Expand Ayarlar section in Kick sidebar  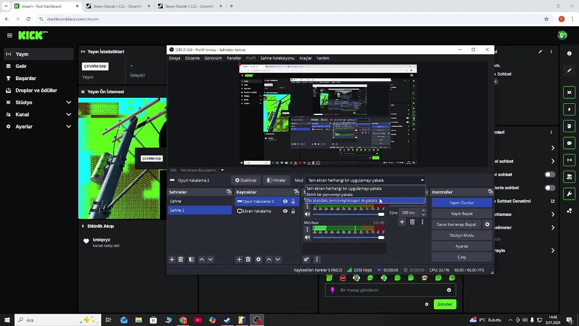(68, 127)
